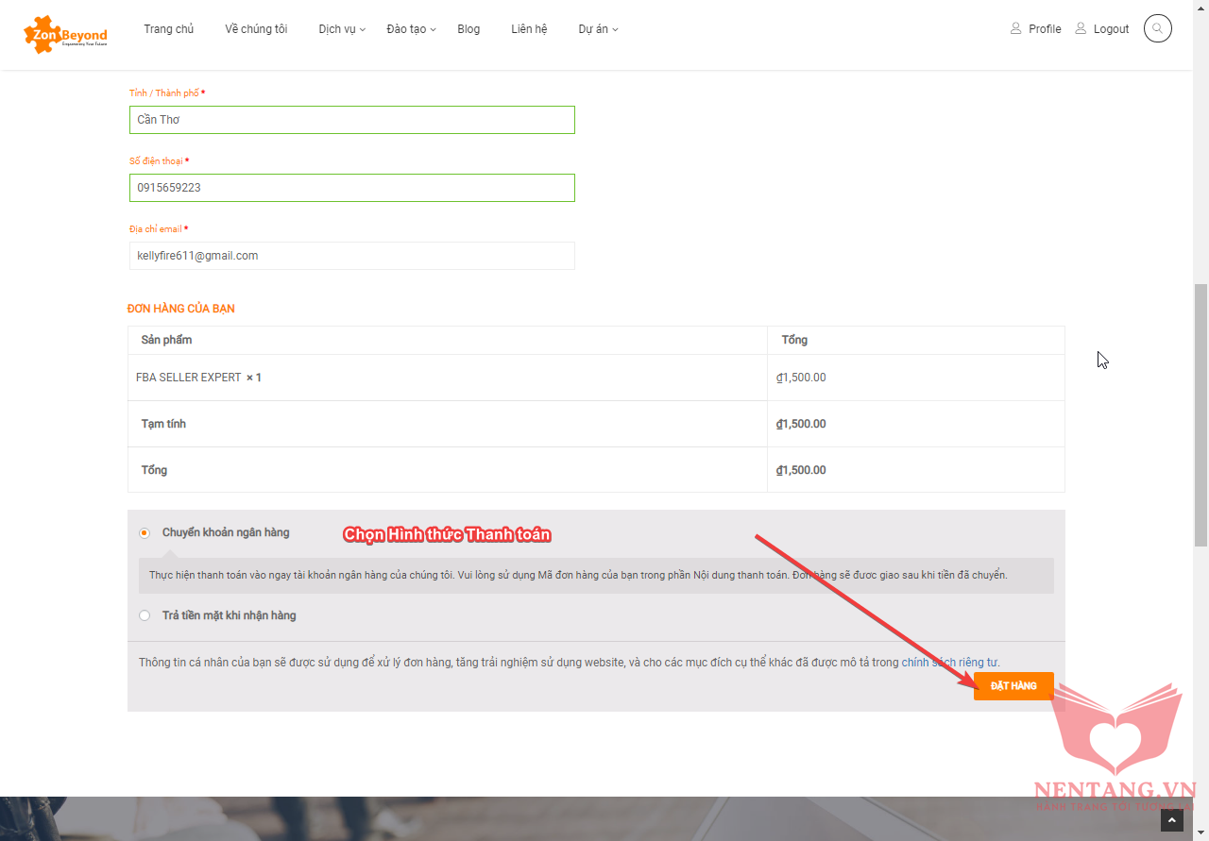
Task: Click the Logout user icon
Action: [1081, 28]
